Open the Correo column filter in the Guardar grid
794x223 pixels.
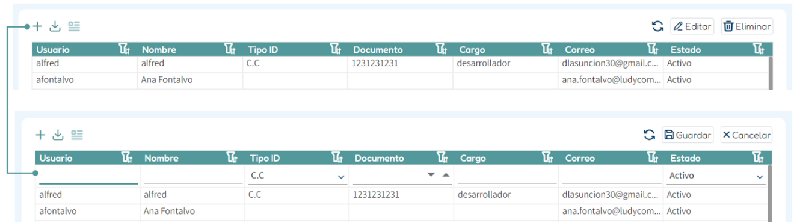[x=653, y=158]
